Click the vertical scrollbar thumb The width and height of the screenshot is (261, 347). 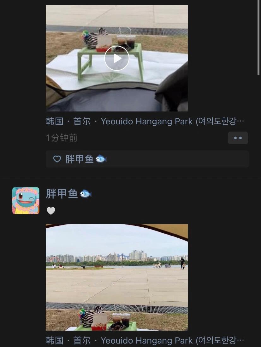point(258,37)
